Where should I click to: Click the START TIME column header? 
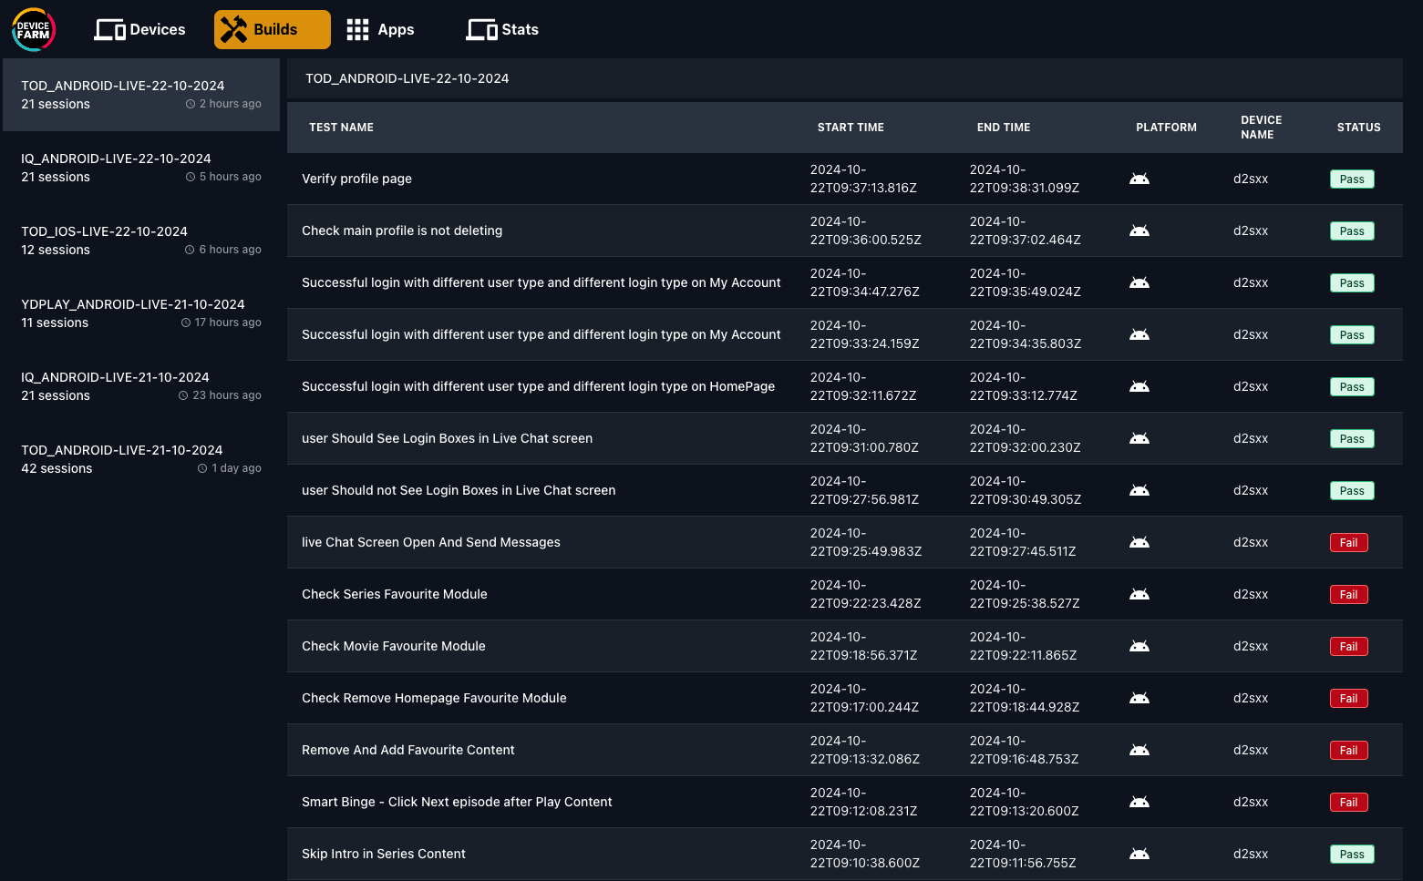click(x=851, y=128)
